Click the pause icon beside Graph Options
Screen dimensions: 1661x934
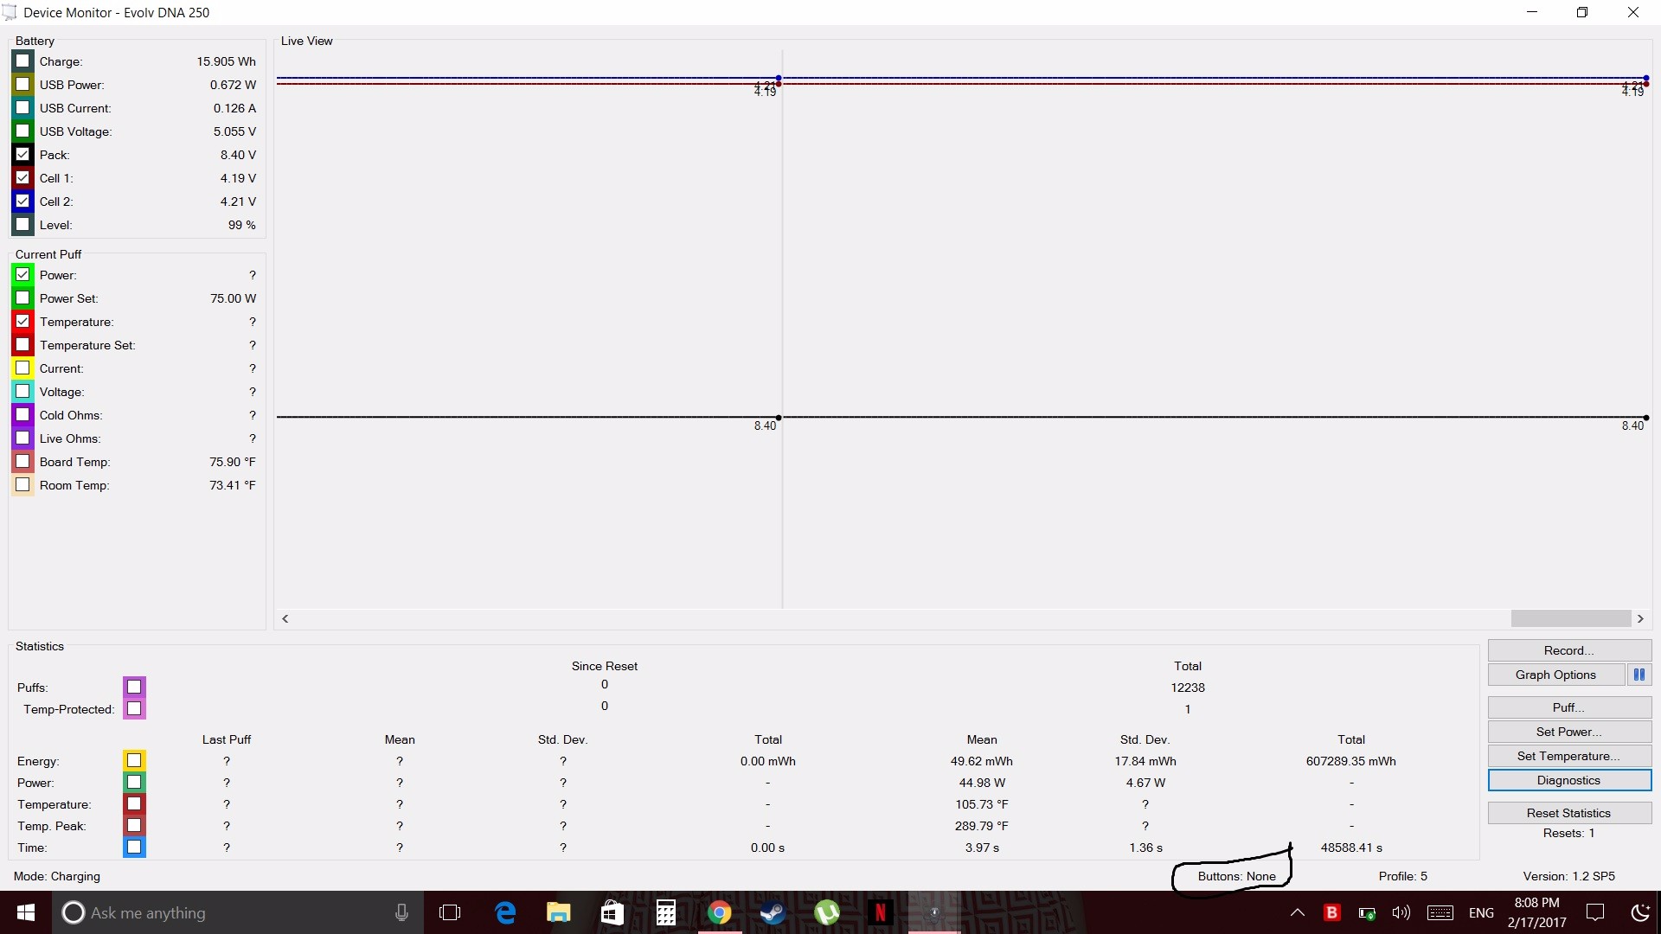[1639, 675]
